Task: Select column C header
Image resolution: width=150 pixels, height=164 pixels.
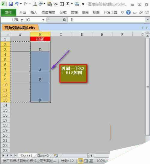Action: coord(61,34)
